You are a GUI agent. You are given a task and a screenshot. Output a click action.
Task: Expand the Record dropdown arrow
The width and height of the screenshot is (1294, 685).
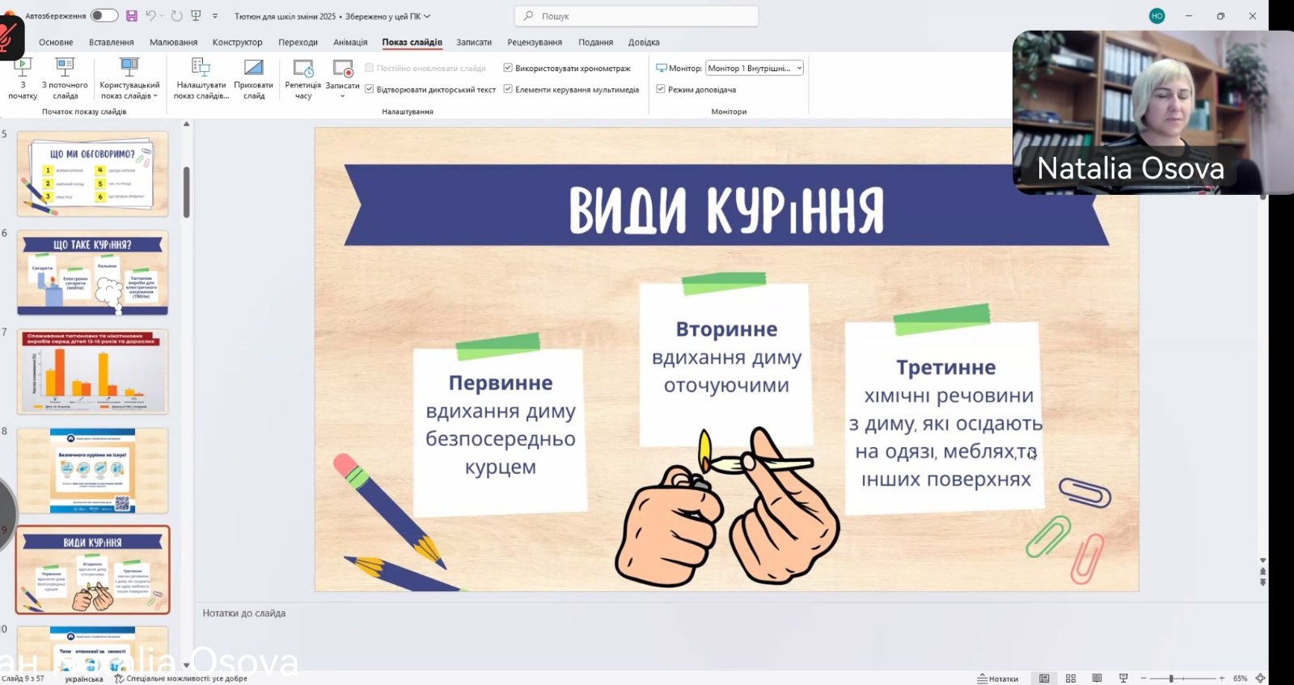(343, 96)
